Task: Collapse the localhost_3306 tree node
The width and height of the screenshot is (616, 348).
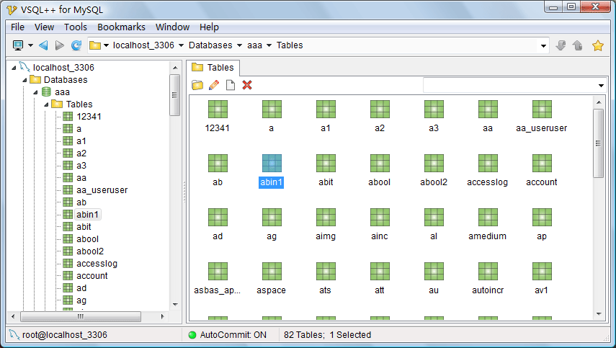Action: [14, 68]
